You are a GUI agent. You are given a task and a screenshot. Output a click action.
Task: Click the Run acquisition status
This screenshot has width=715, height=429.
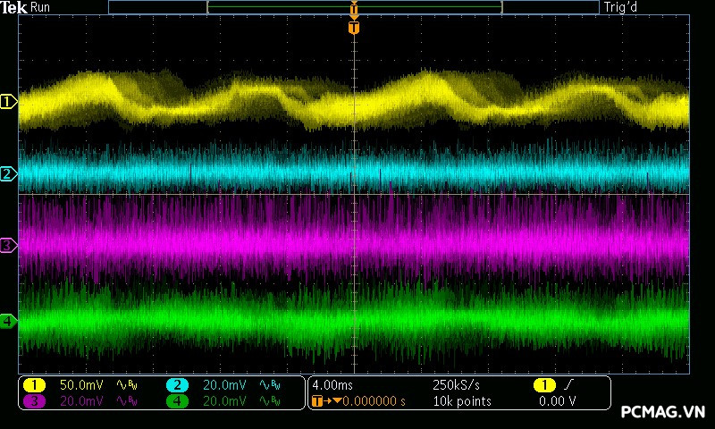41,7
